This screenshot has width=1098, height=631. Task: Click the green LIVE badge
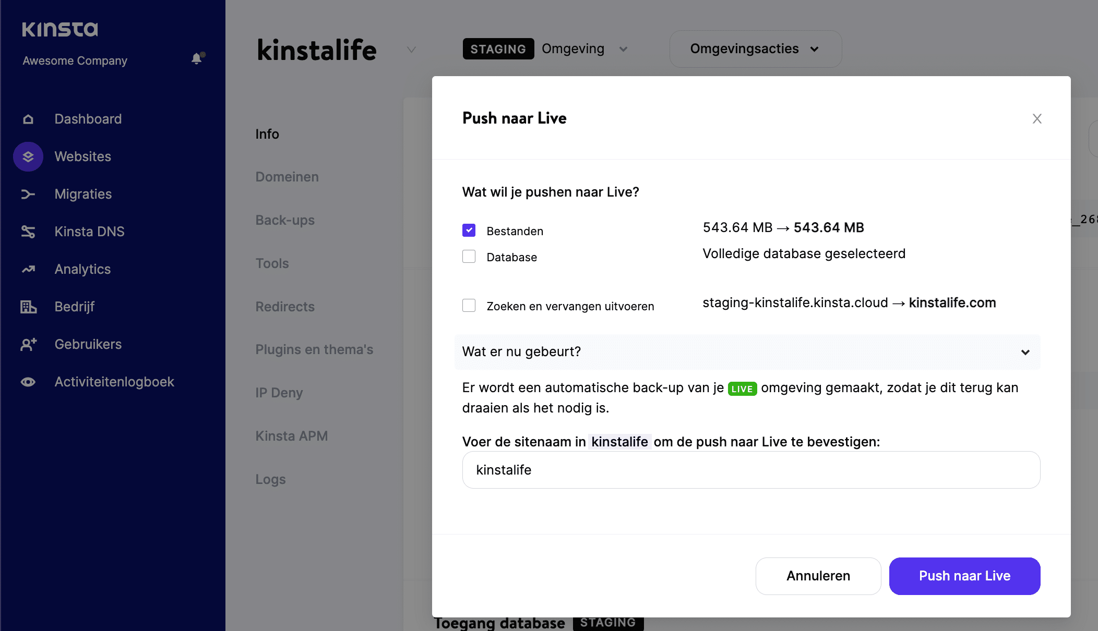[x=742, y=389]
